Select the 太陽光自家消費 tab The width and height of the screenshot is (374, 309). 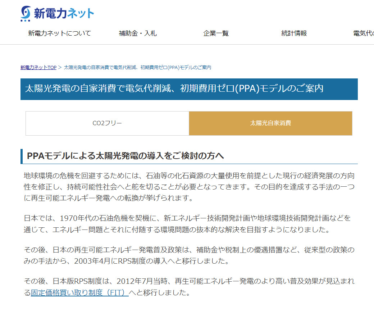(270, 123)
